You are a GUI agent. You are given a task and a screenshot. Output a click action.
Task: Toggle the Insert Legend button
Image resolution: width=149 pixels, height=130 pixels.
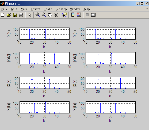(x=79, y=15)
